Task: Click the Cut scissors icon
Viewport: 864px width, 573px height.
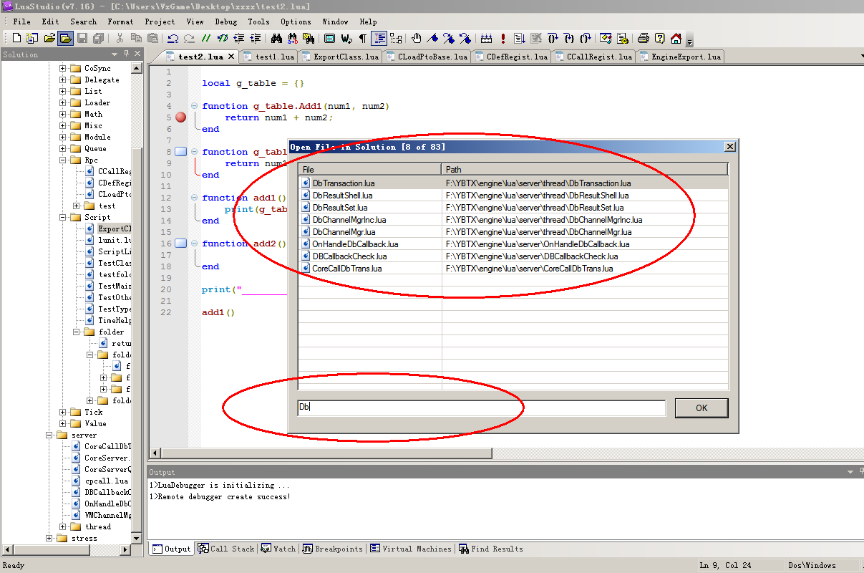Action: 120,38
